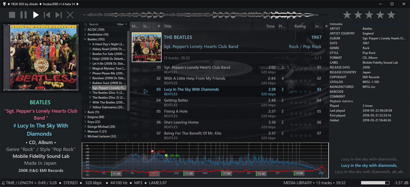Viewport: 410px width, 187px height.
Task: Skip to the next track
Action: pyautogui.click(x=58, y=15)
